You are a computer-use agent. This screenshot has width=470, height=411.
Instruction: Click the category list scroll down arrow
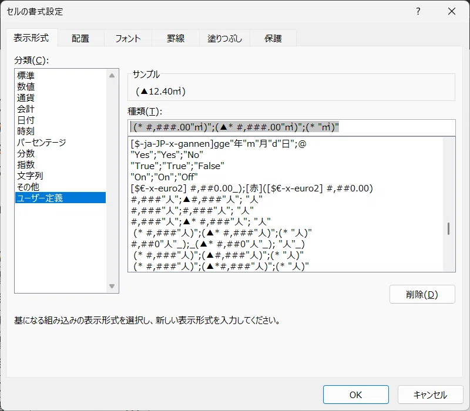tap(112, 286)
